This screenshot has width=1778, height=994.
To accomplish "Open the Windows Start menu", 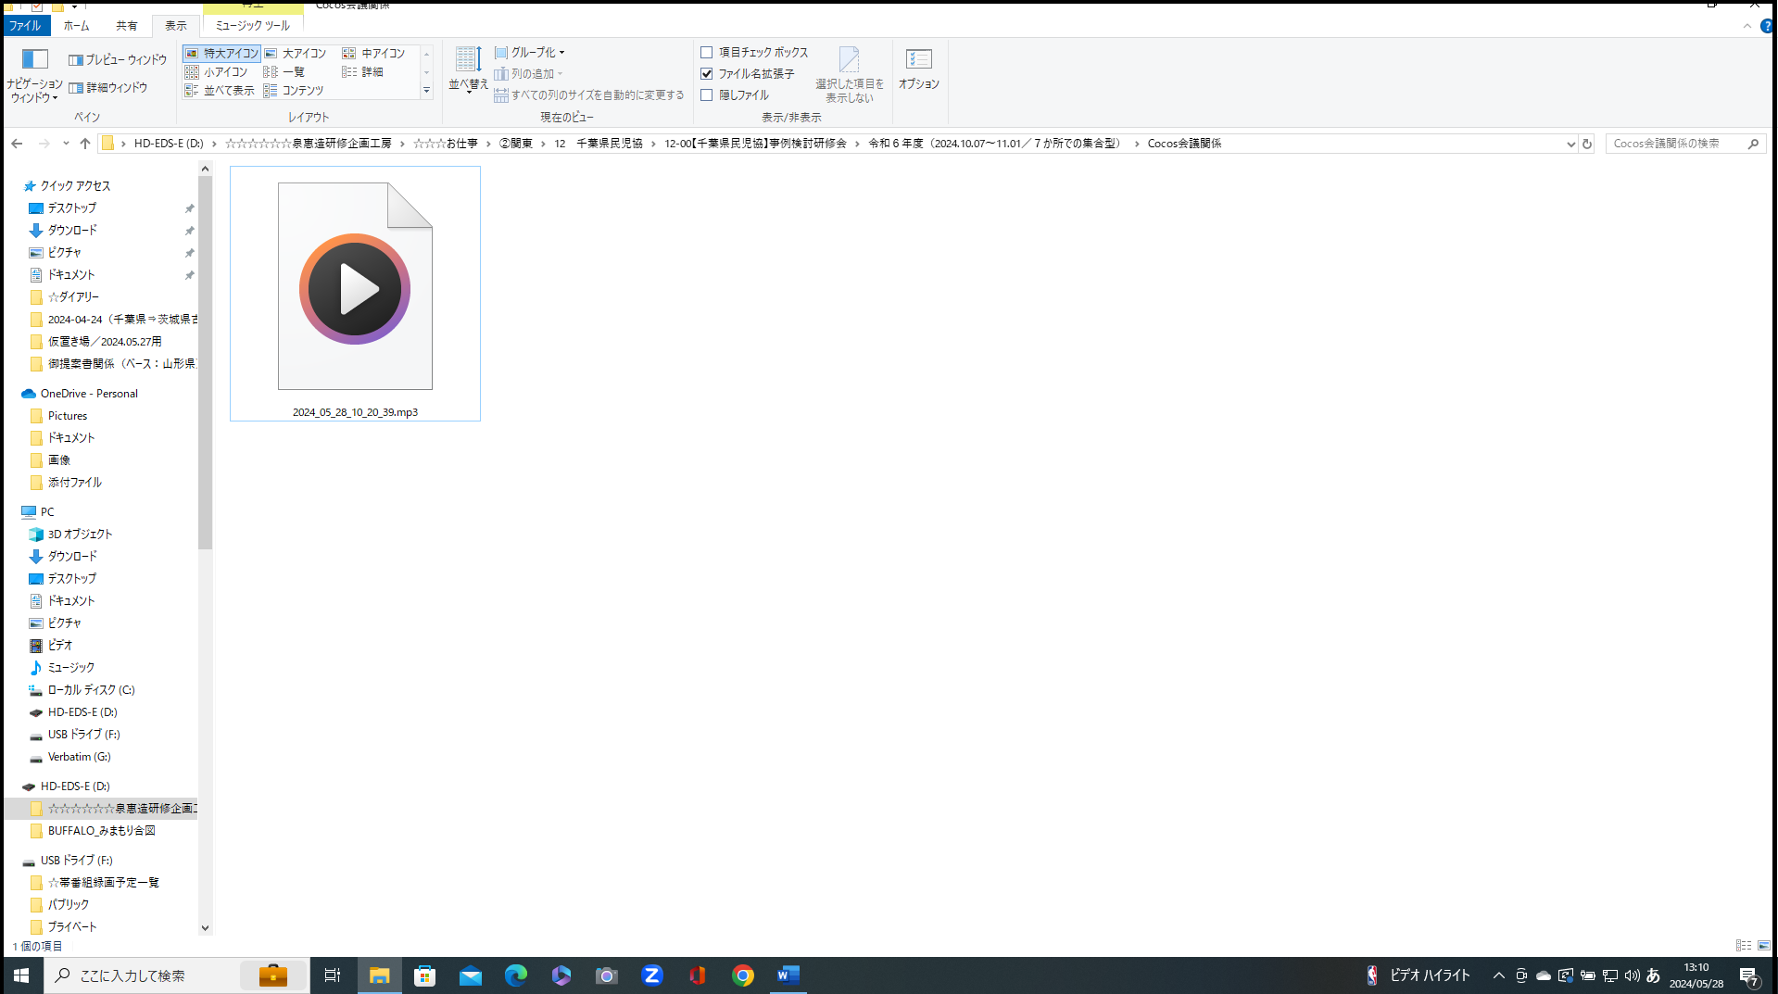I will [x=21, y=975].
